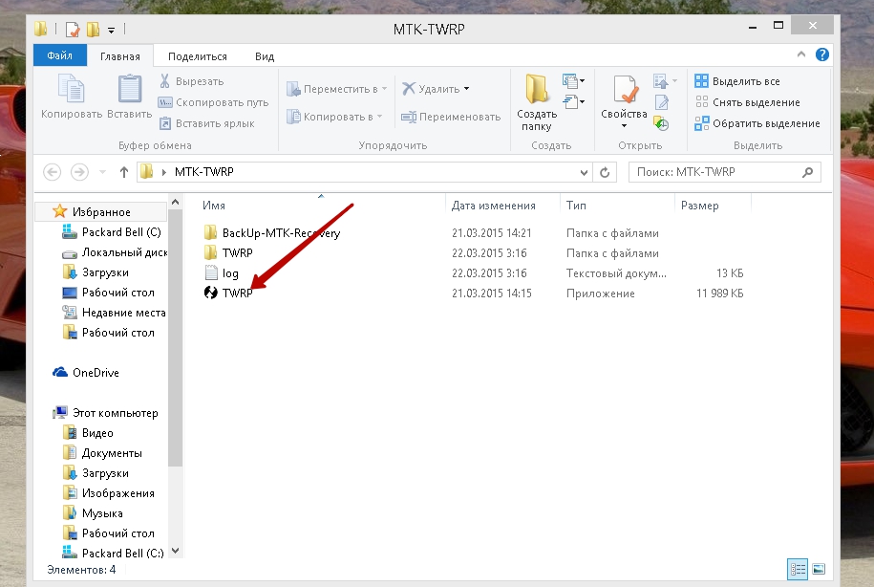The width and height of the screenshot is (874, 587).
Task: Click the refresh icon beside address bar
Action: 605,172
